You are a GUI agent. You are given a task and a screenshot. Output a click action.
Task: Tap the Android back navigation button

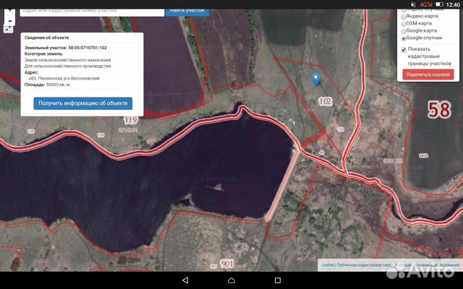click(x=184, y=280)
